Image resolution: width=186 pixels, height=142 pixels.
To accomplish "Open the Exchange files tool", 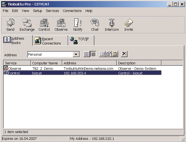I will coord(27,25).
